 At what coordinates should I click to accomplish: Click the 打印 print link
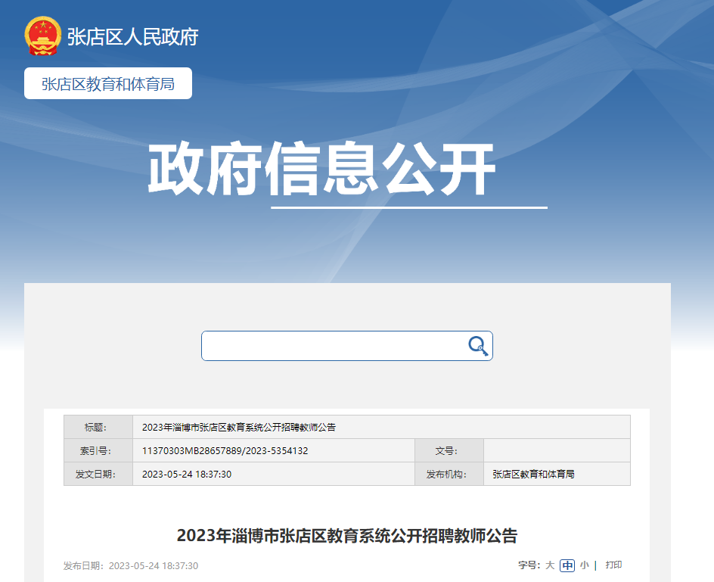[x=613, y=565]
